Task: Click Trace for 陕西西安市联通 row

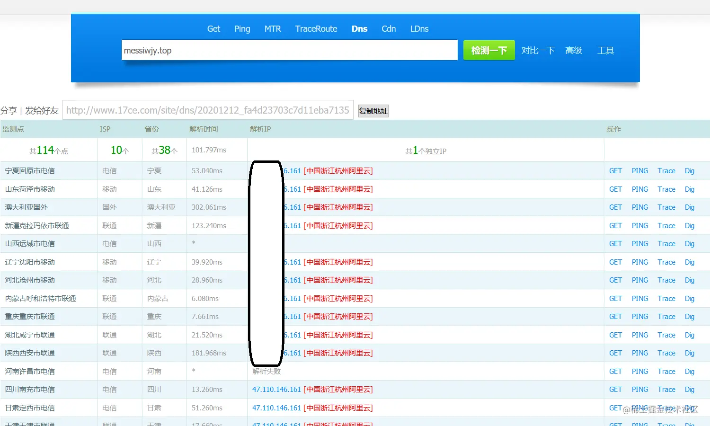Action: tap(666, 353)
